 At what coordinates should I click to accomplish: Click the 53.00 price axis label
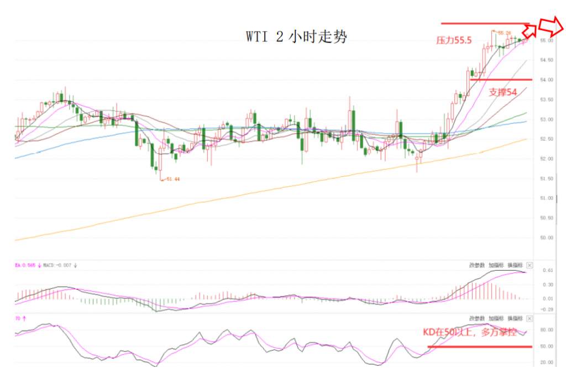point(547,119)
